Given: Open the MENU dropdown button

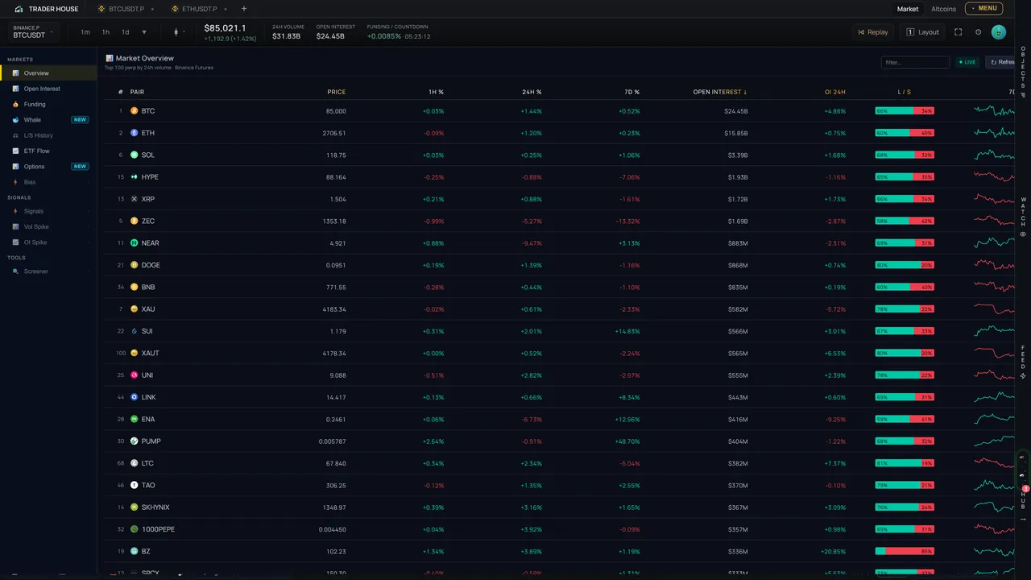Looking at the screenshot, I should click(983, 9).
